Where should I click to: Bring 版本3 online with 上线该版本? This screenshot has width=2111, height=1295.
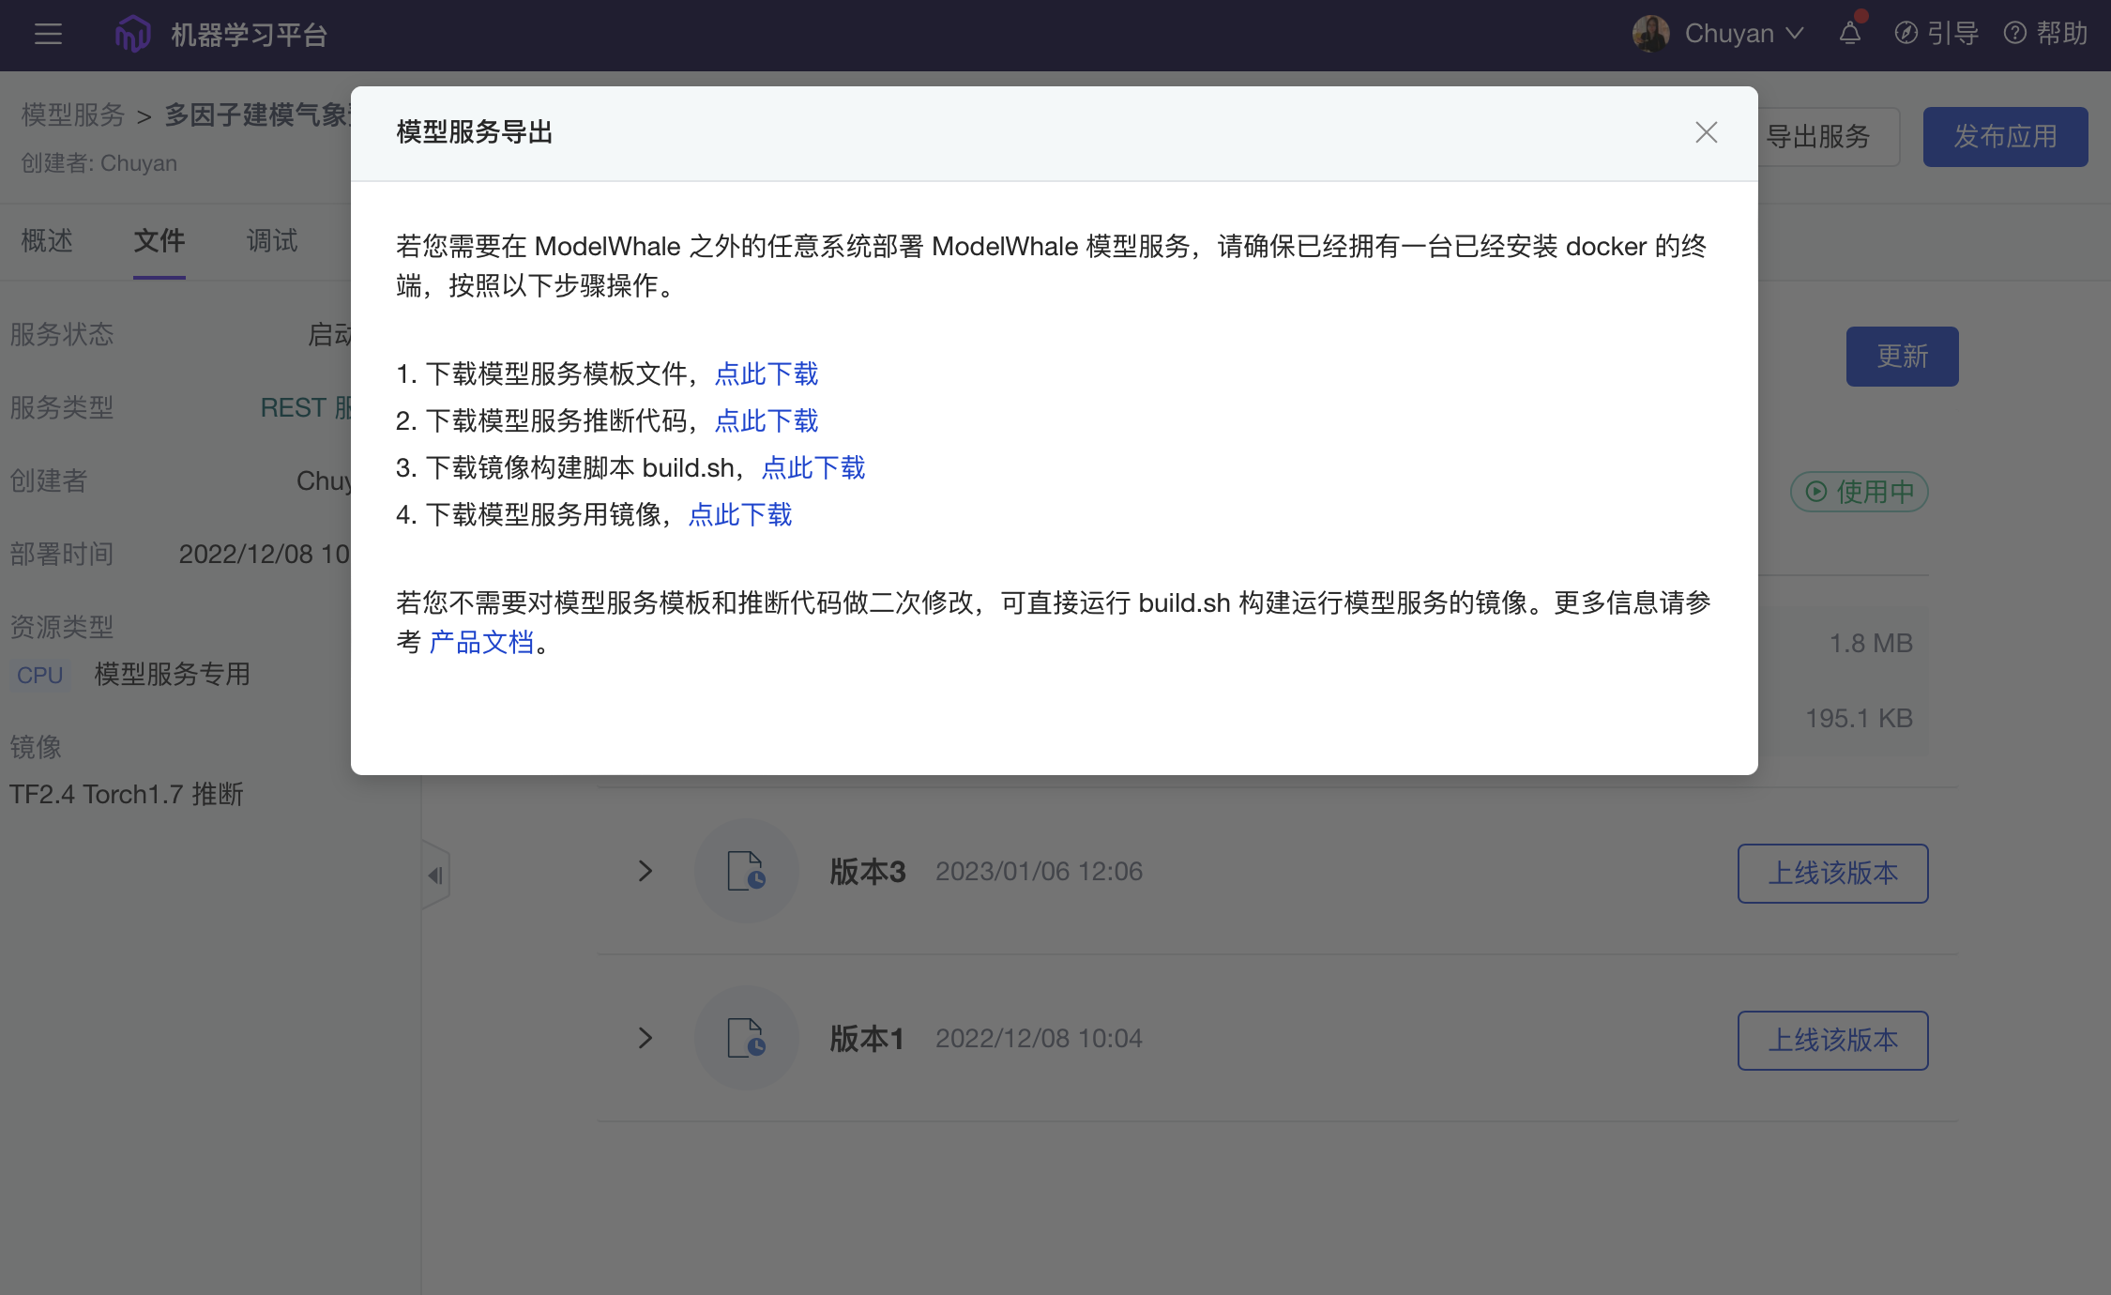[1832, 874]
